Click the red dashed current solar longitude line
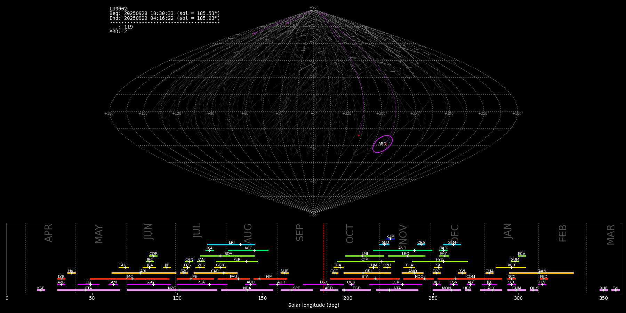Viewport: 626px width, 313px height. click(323, 258)
